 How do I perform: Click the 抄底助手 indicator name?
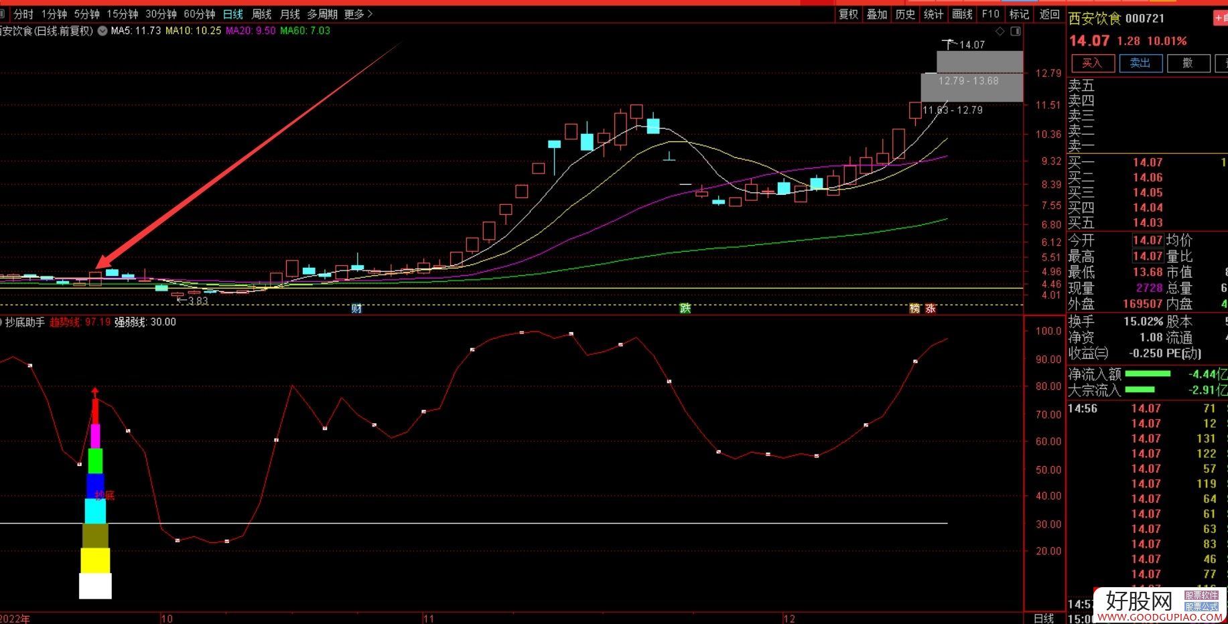[25, 322]
